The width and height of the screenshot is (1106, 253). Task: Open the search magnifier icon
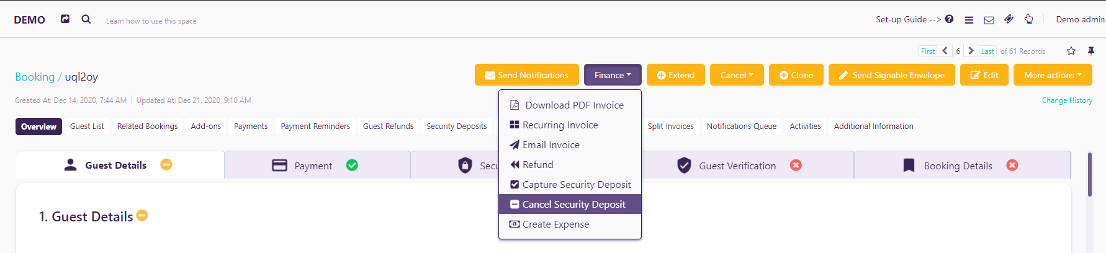click(x=86, y=19)
